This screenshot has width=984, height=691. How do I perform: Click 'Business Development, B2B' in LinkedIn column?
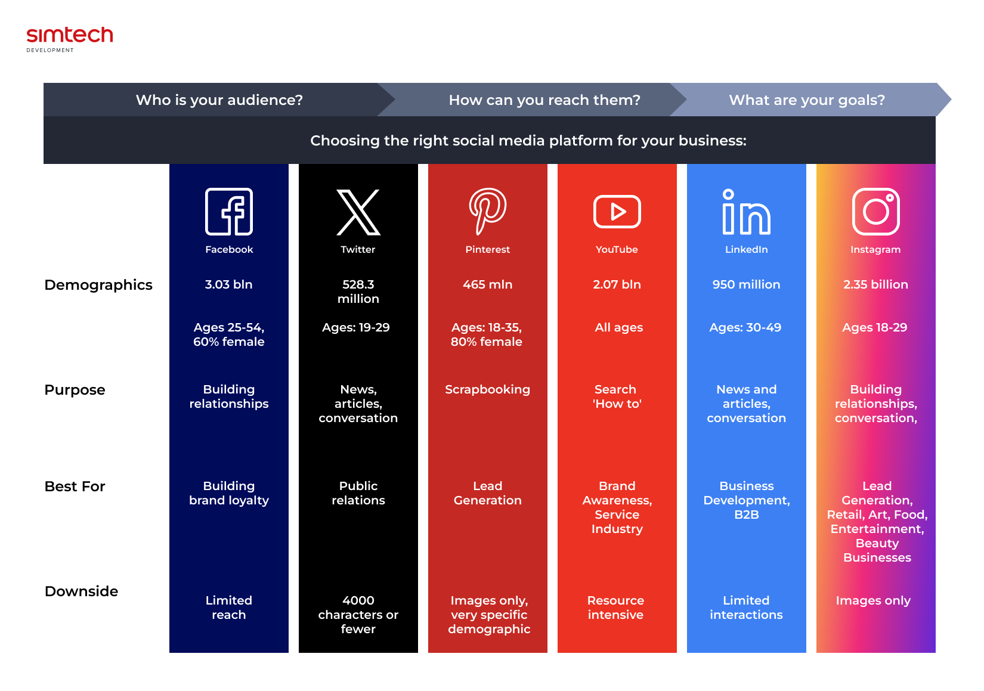coord(747,500)
